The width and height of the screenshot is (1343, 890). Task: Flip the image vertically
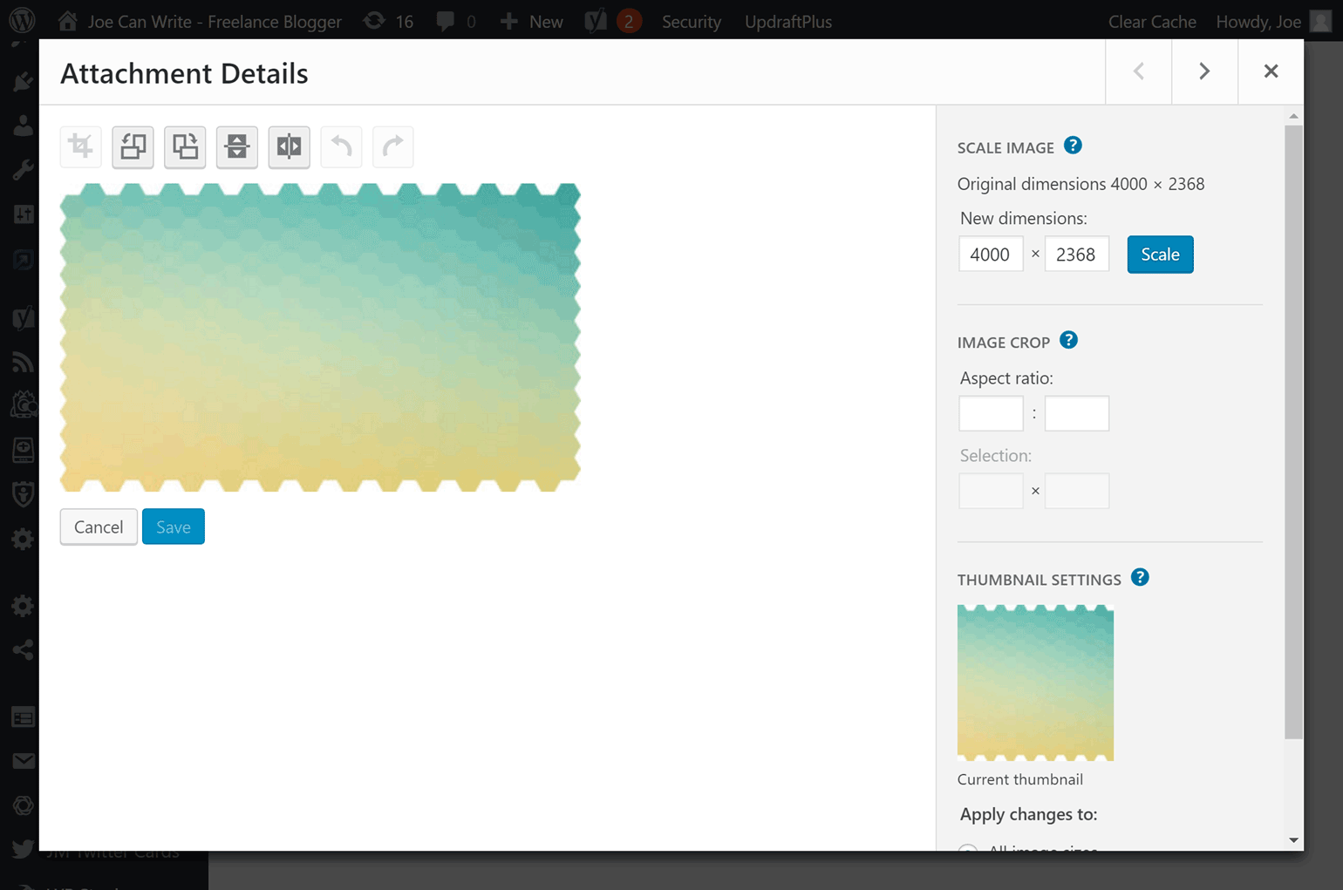click(x=237, y=146)
